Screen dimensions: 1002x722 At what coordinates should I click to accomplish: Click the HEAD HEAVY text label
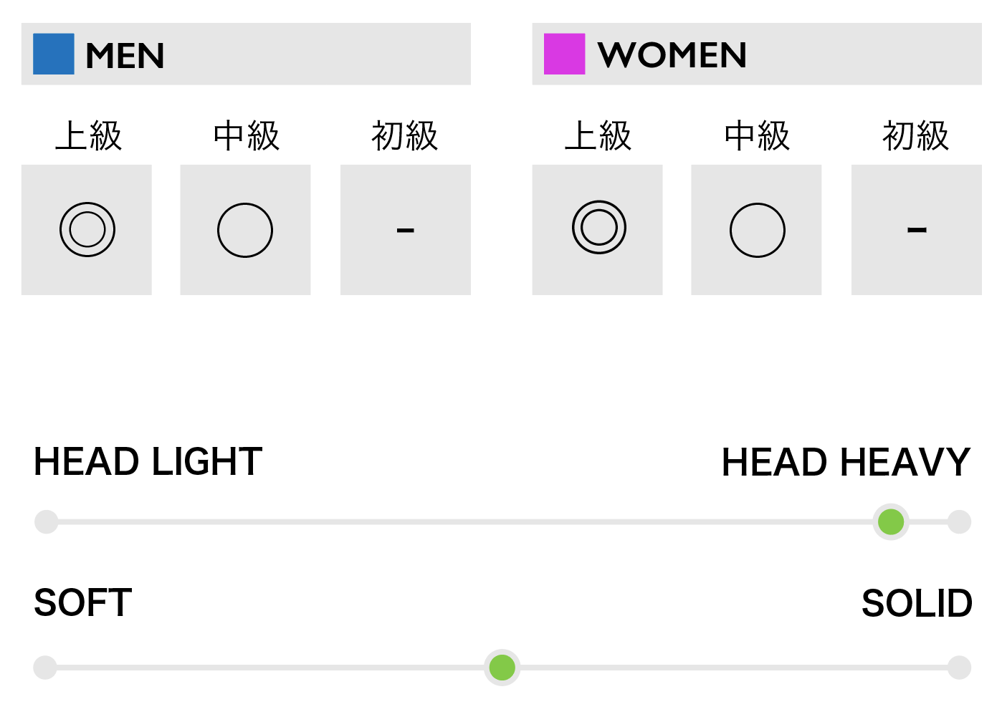[846, 462]
